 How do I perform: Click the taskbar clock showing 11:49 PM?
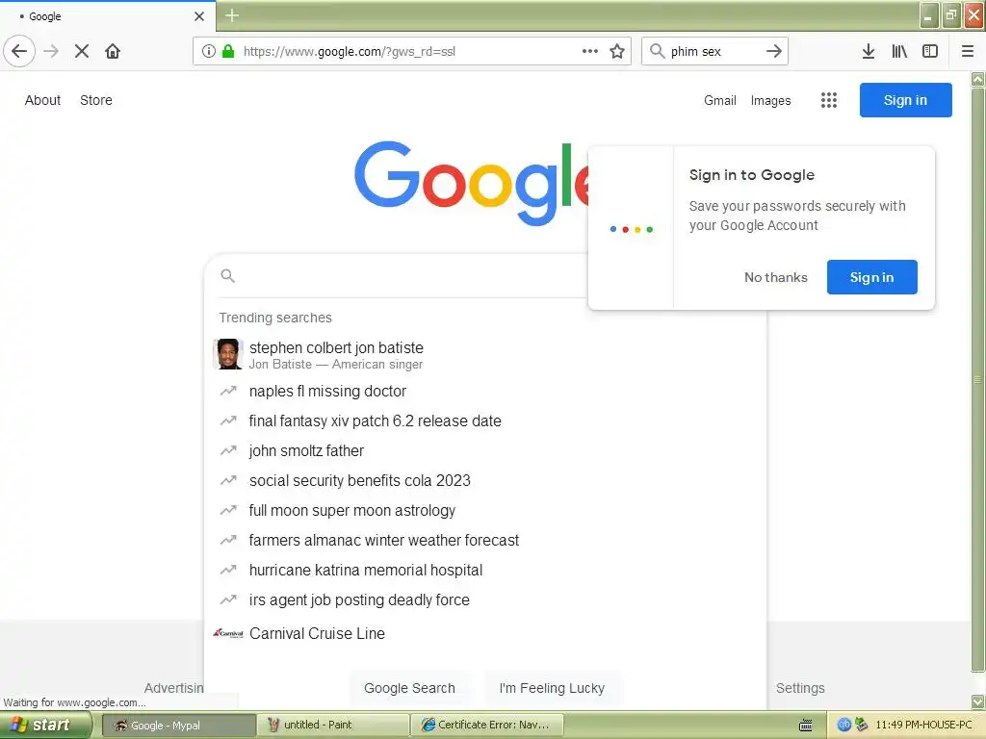(923, 725)
